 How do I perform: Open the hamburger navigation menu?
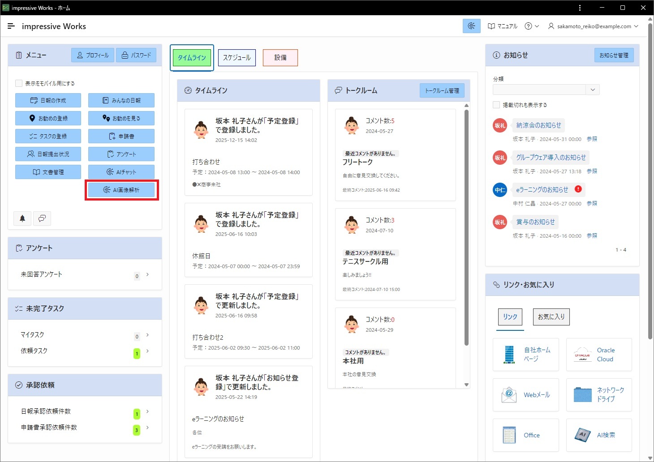(x=11, y=26)
